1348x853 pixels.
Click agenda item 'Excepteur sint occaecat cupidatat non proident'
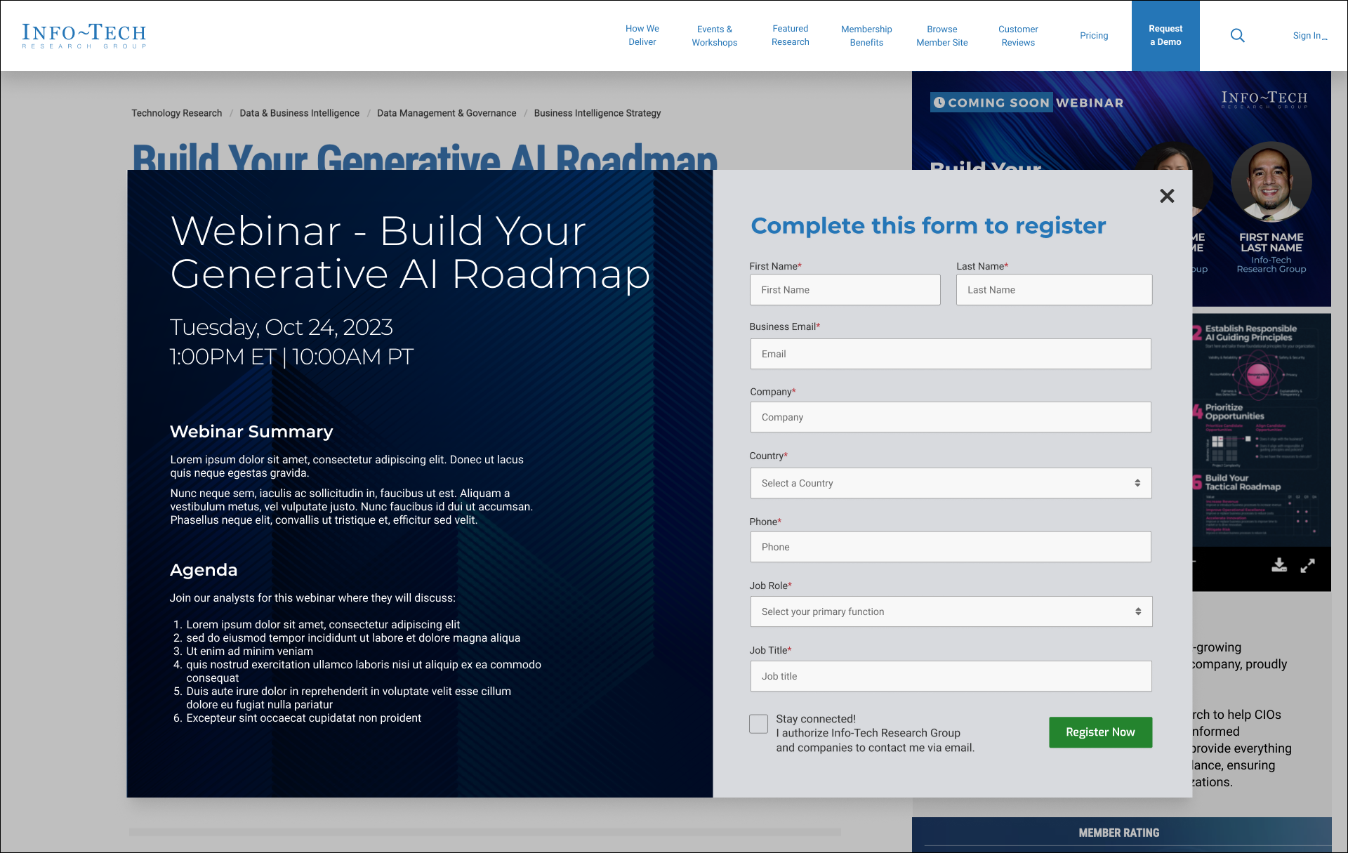point(304,718)
